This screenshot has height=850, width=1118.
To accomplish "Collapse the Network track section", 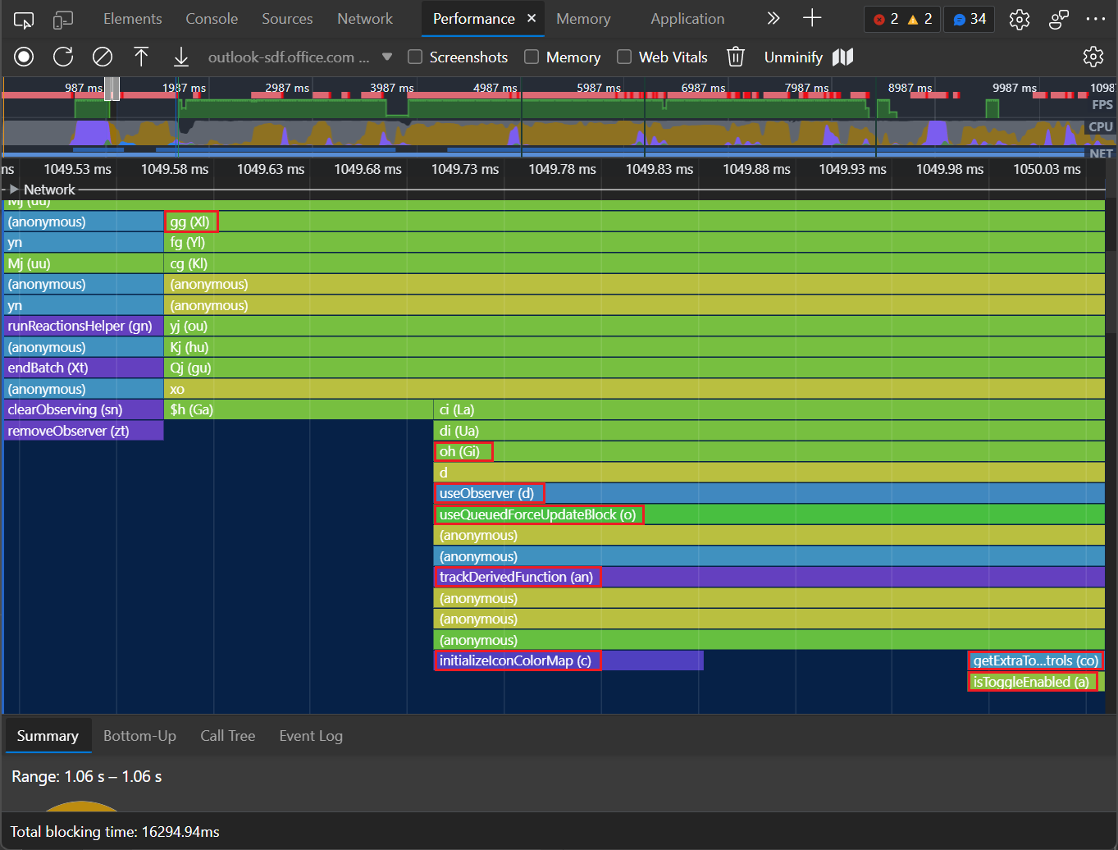I will 13,189.
